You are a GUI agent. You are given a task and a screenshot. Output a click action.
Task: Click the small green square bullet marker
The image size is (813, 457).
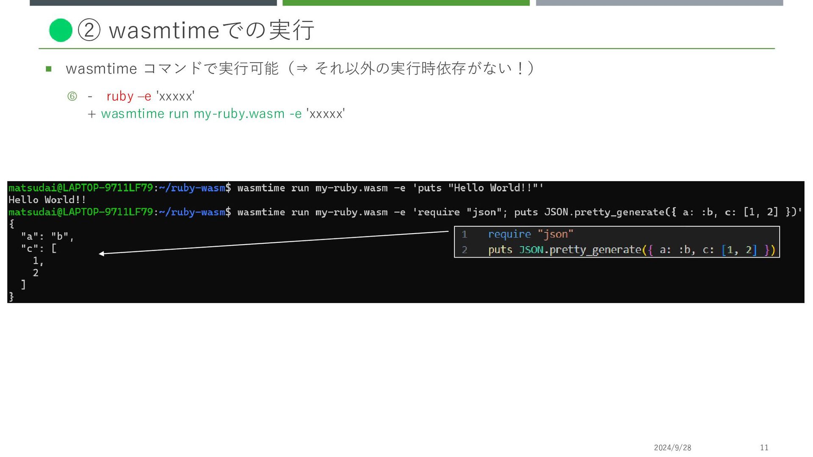click(x=49, y=69)
